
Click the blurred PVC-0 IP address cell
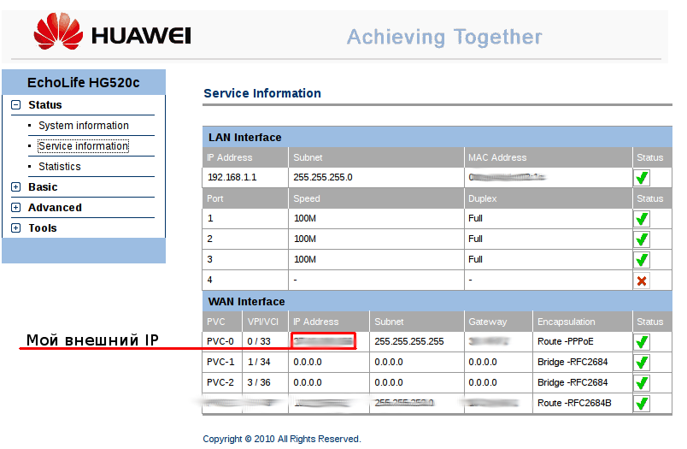[x=323, y=342]
